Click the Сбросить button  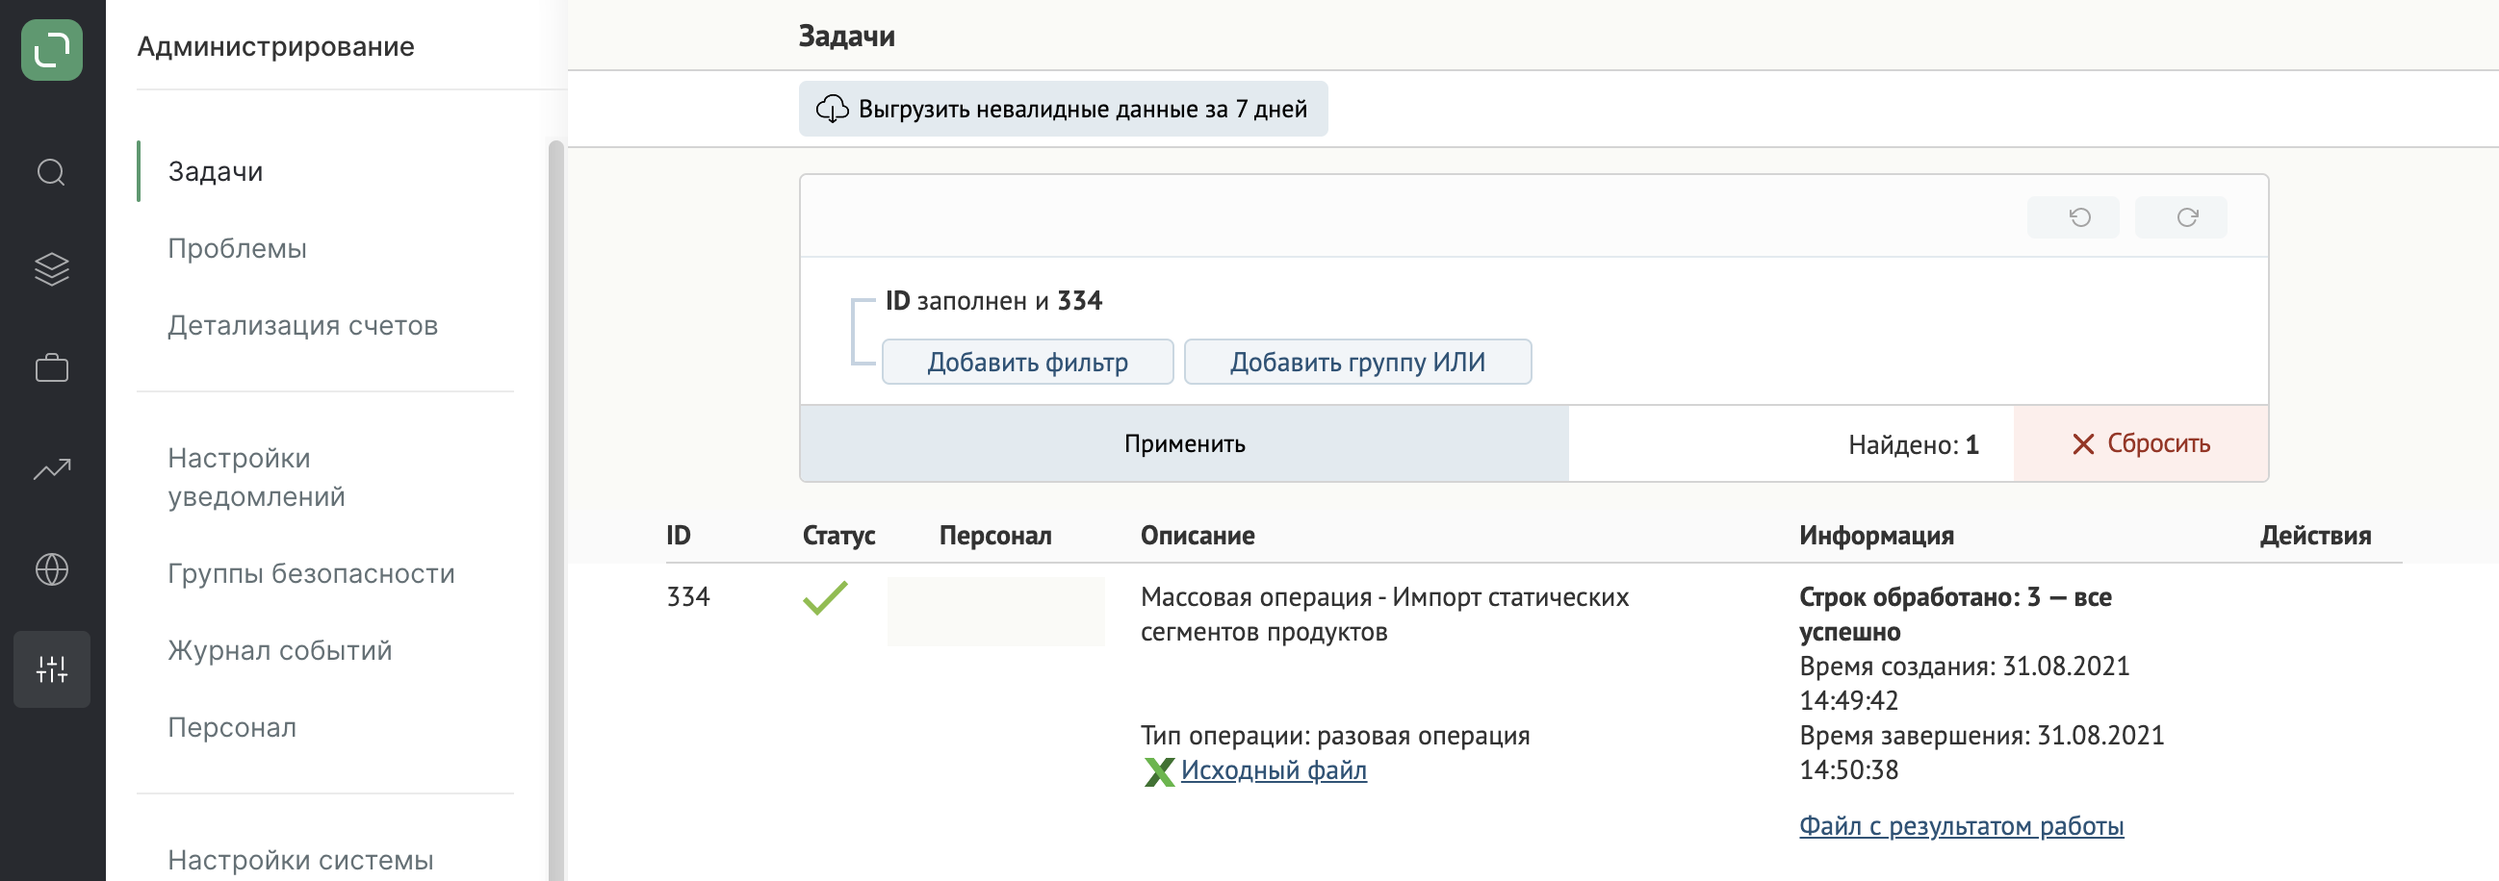[2140, 444]
